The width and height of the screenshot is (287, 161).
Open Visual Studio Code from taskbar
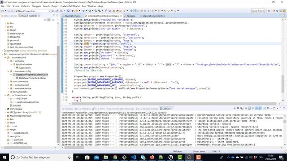click(x=134, y=157)
